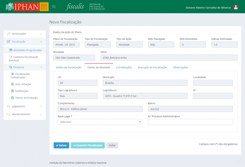
Task: Open Fiscalizações Cadastradas list
Action: (22, 75)
